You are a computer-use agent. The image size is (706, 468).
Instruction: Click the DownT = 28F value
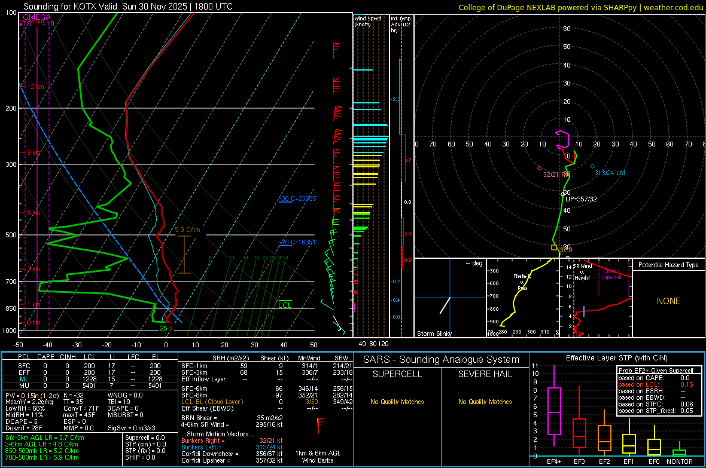click(25, 428)
